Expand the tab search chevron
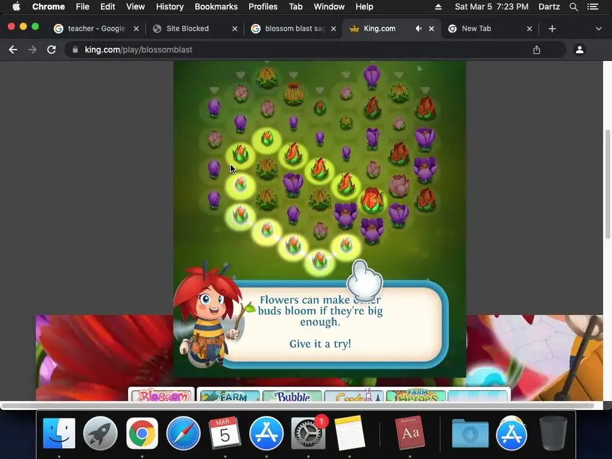Screen dimensions: 612x459 599,29
